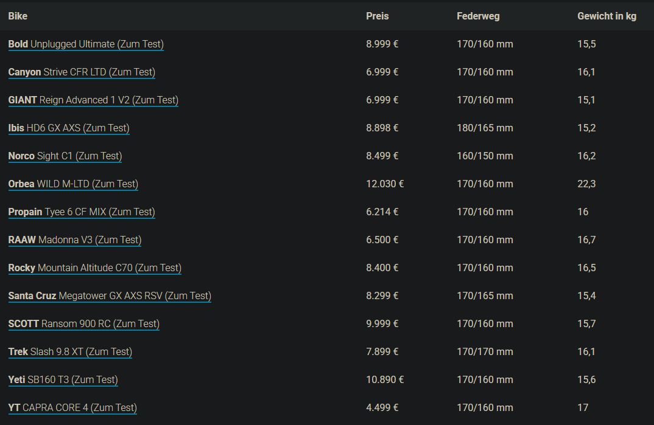Click the 22,3 weight value
This screenshot has width=654, height=425.
point(586,184)
